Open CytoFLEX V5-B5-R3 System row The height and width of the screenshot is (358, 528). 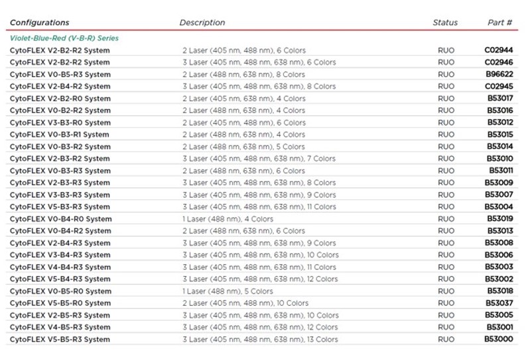coord(60,339)
